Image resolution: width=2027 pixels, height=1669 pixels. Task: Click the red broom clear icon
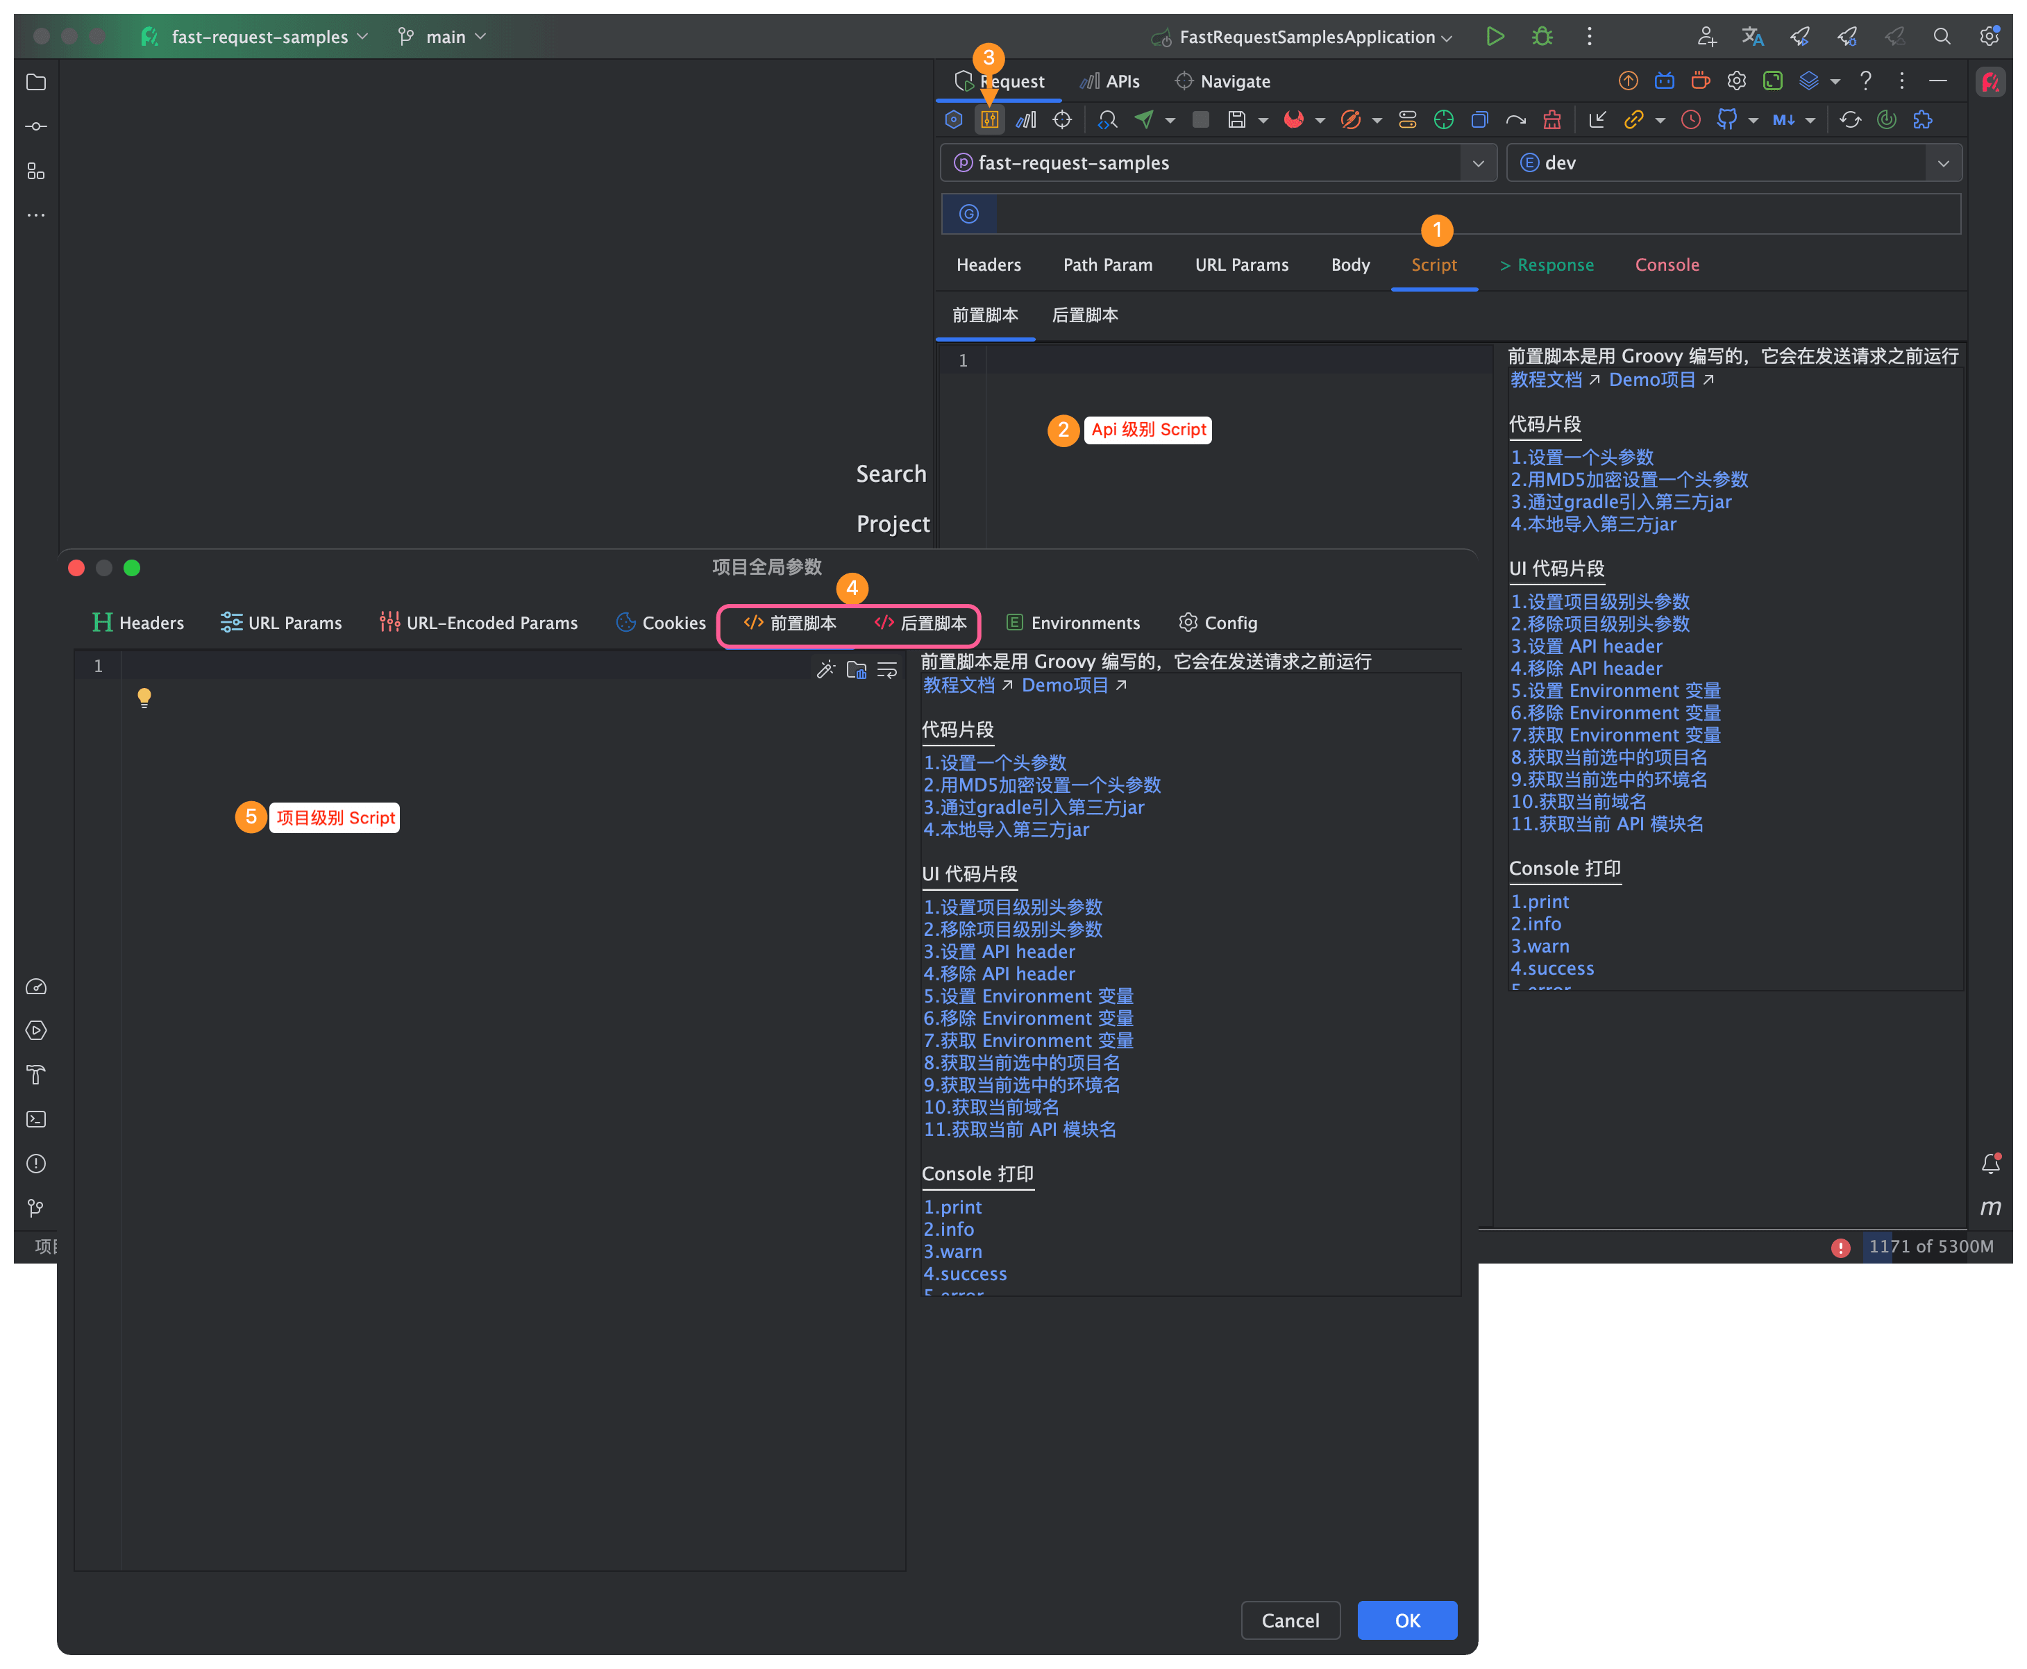(x=1551, y=119)
